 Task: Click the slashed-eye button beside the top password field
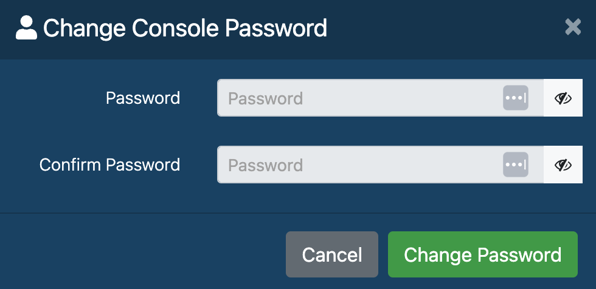click(563, 98)
